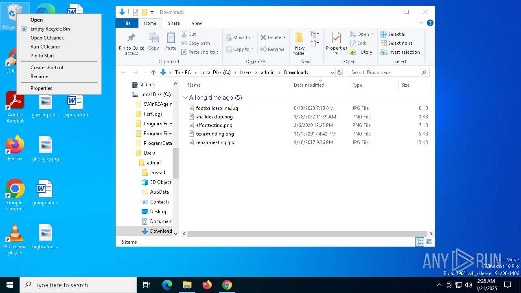
Task: Open the notification center on the taskbar
Action: pyautogui.click(x=508, y=285)
